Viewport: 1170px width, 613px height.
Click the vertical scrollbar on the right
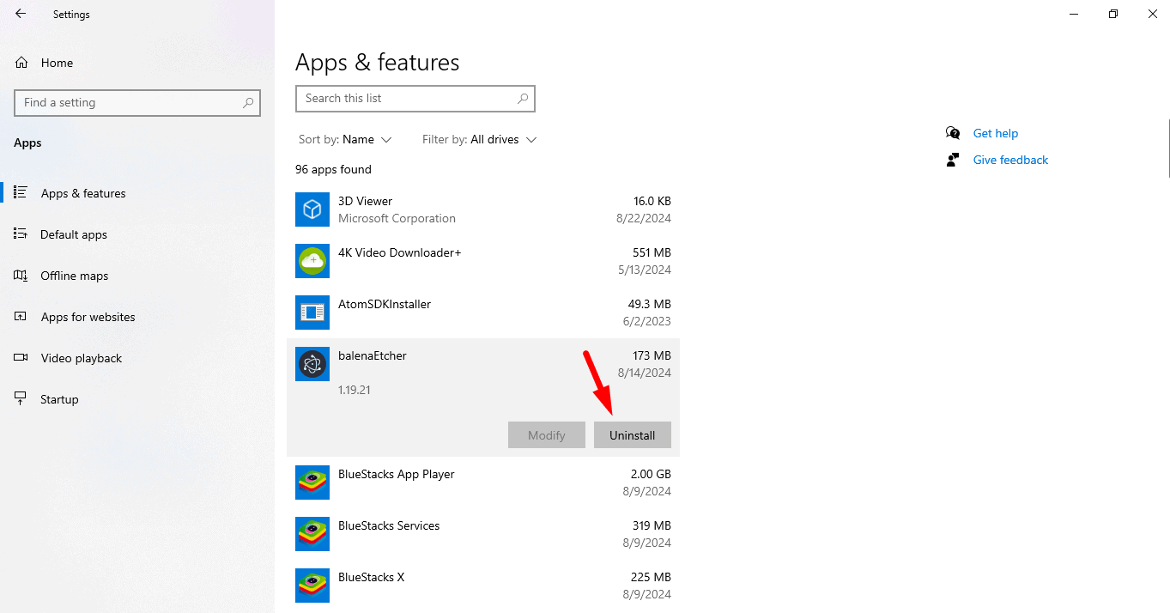[x=1167, y=148]
